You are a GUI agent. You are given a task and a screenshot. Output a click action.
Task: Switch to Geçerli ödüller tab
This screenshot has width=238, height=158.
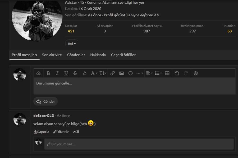pyautogui.click(x=123, y=55)
